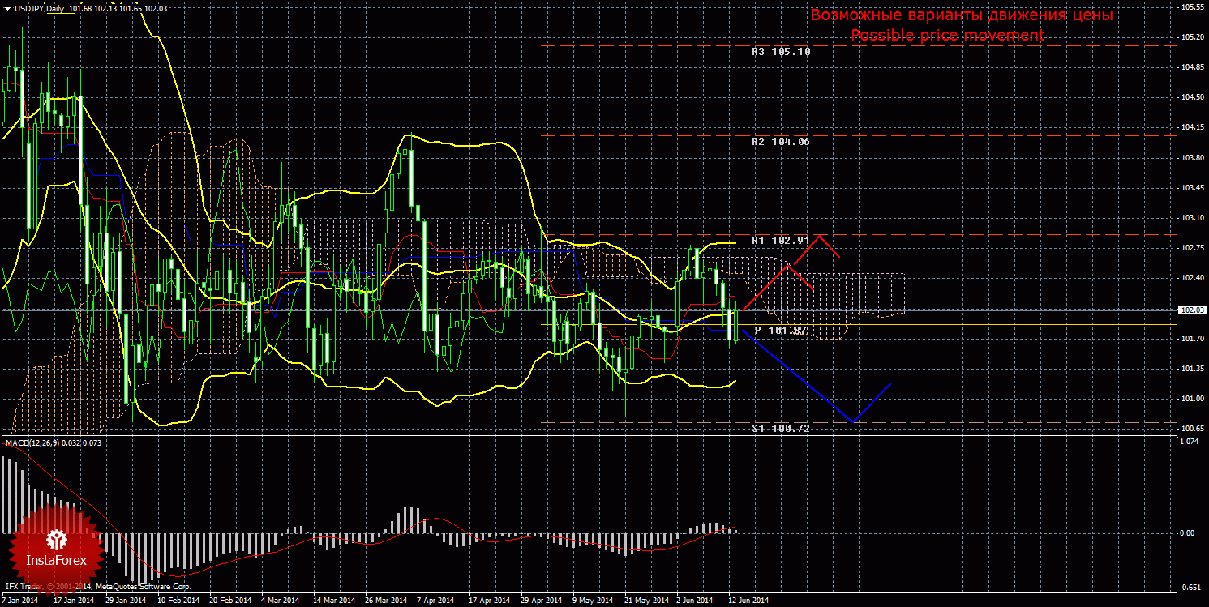
Task: Click the 7 Apr 2014 date marker
Action: coord(427,601)
